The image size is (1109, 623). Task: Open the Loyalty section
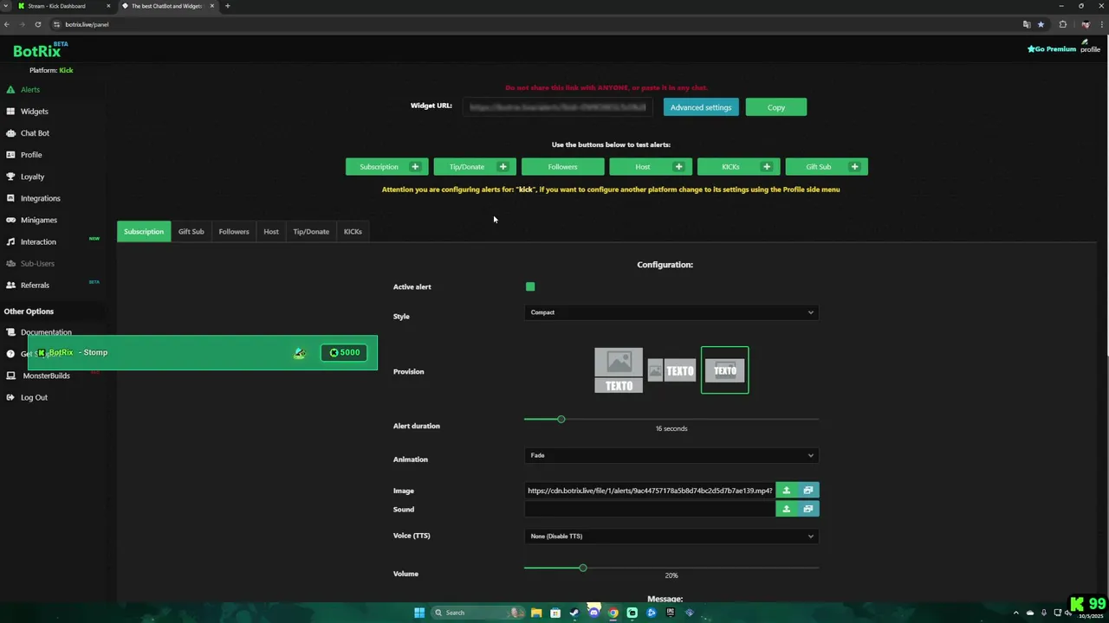click(x=32, y=177)
